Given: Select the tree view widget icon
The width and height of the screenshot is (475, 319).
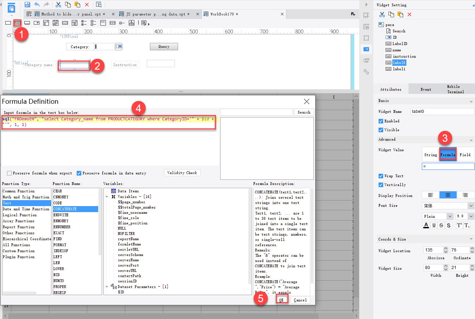Looking at the screenshot, I should coord(132,23).
